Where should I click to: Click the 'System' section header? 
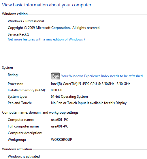click(7, 68)
